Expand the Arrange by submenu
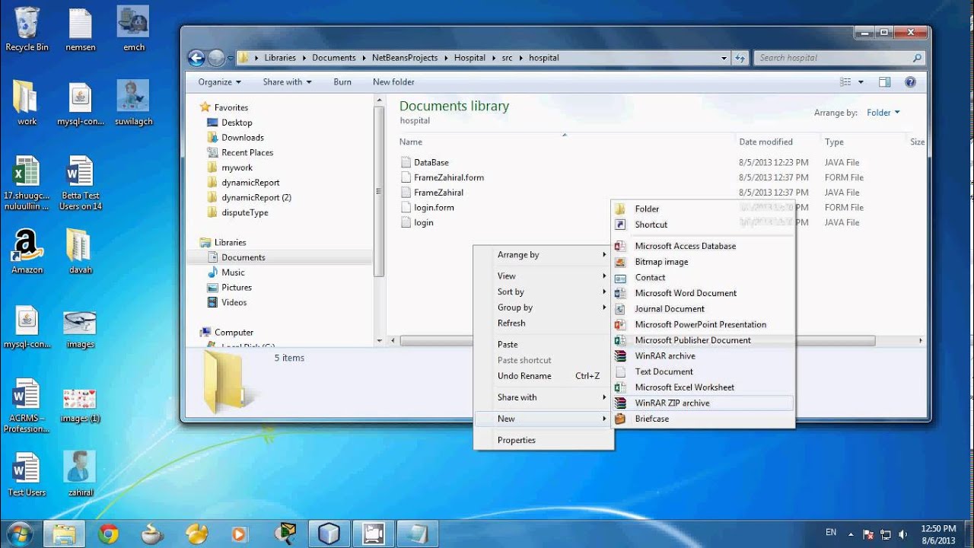 [x=543, y=255]
